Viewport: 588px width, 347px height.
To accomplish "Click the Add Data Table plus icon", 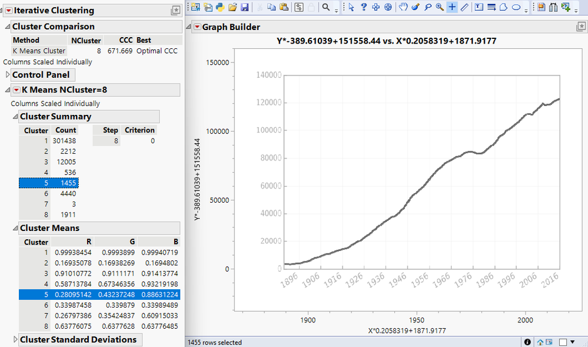I will [x=566, y=6].
